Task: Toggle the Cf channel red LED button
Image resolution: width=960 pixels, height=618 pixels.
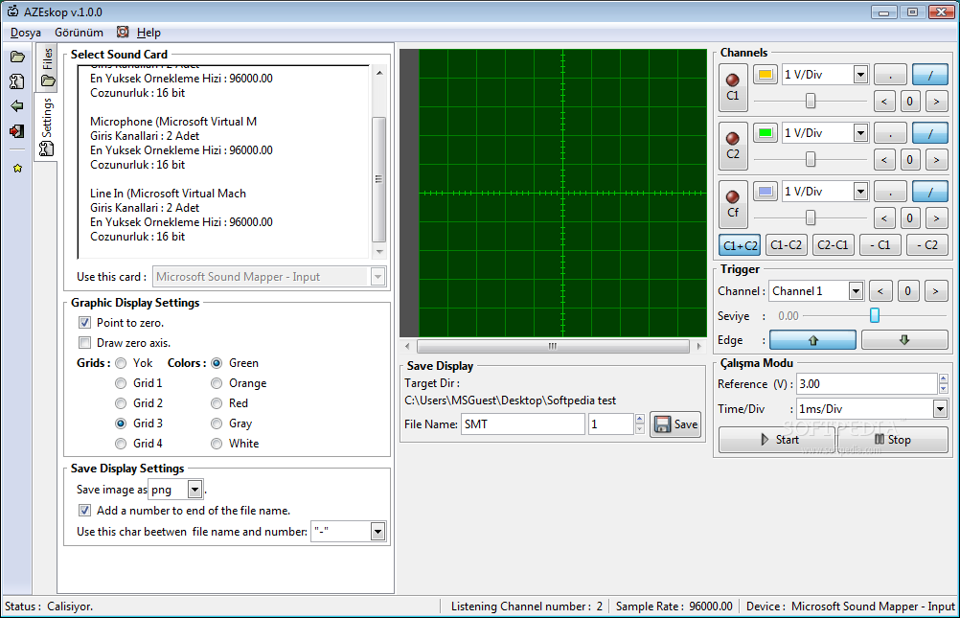Action: 732,203
